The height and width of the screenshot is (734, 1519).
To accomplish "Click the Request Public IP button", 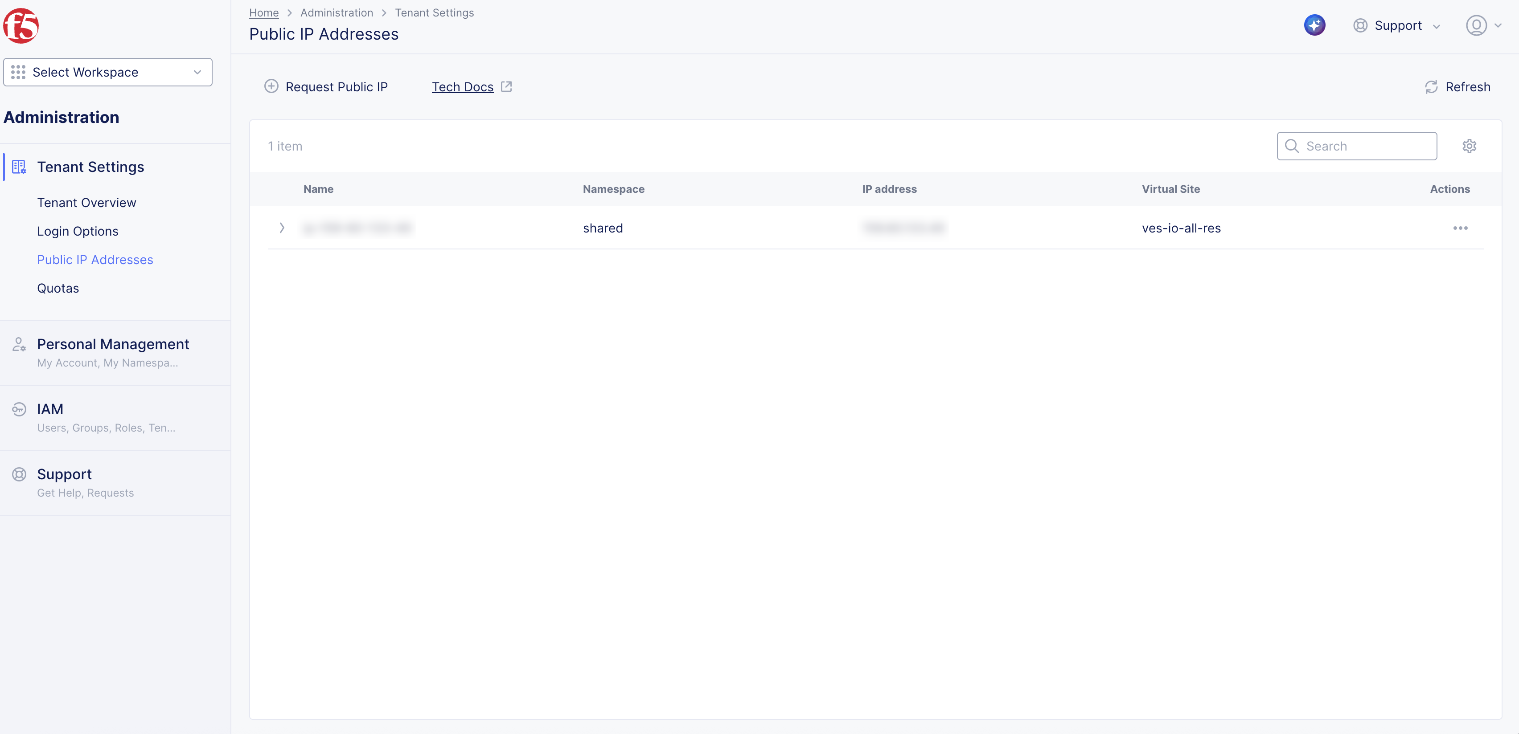I will pos(326,86).
